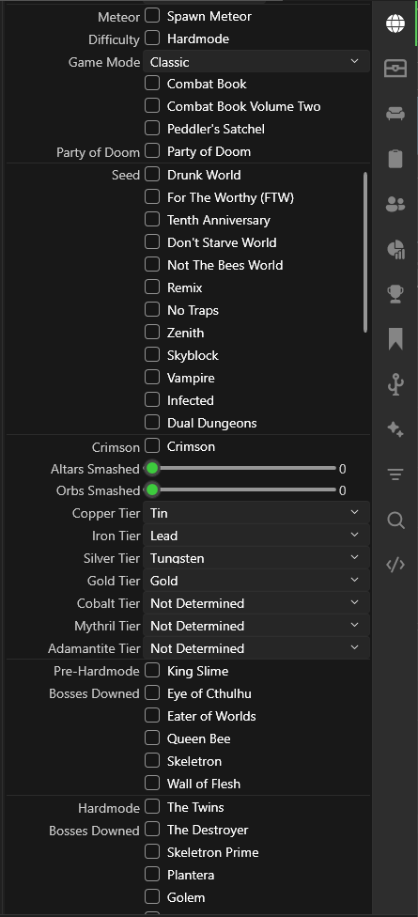
Task: Enable the Spawn Meteor checkbox
Action: (x=152, y=16)
